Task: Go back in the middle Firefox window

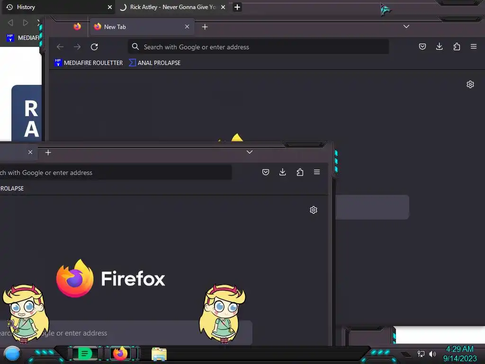Action: [x=60, y=47]
